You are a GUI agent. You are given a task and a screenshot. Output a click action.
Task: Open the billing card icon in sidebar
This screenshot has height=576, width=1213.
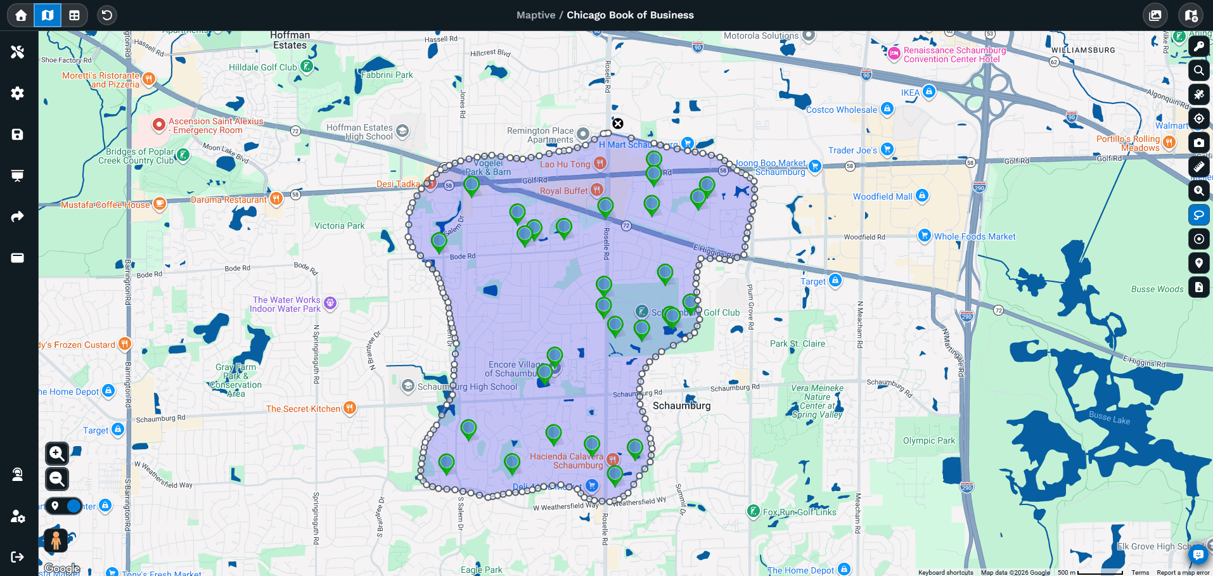point(18,258)
